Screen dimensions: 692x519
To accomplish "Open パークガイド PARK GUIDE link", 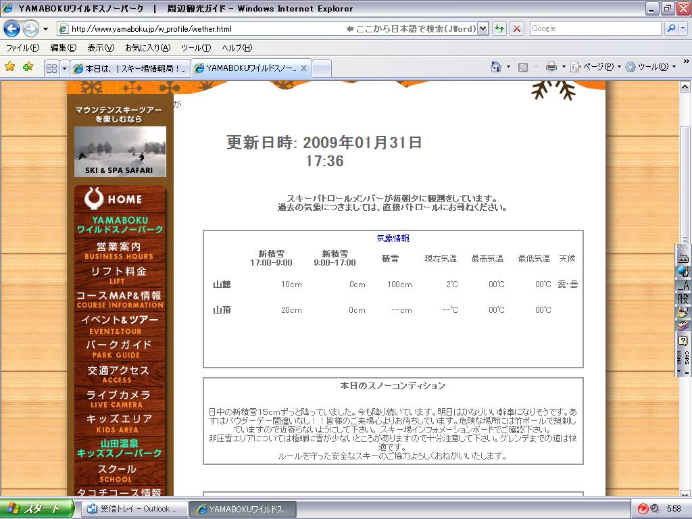I will [x=120, y=349].
